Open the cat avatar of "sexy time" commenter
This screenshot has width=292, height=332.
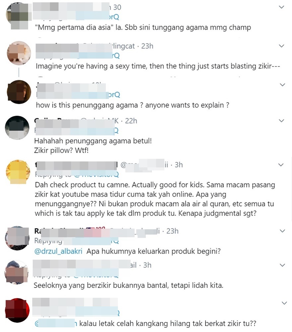click(19, 53)
